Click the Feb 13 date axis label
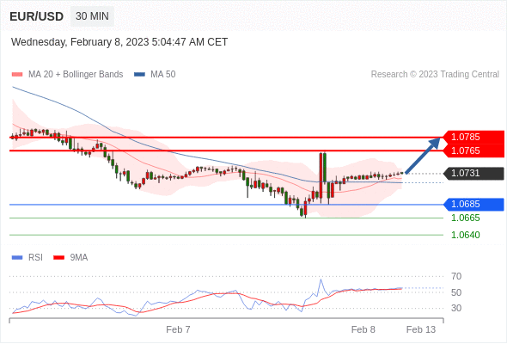Viewport: 507px width, 344px height. click(x=421, y=329)
